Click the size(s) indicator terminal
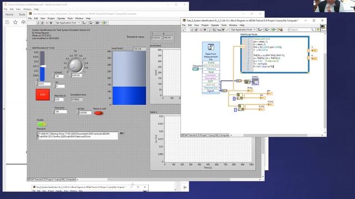This screenshot has height=199, width=355. (255, 81)
